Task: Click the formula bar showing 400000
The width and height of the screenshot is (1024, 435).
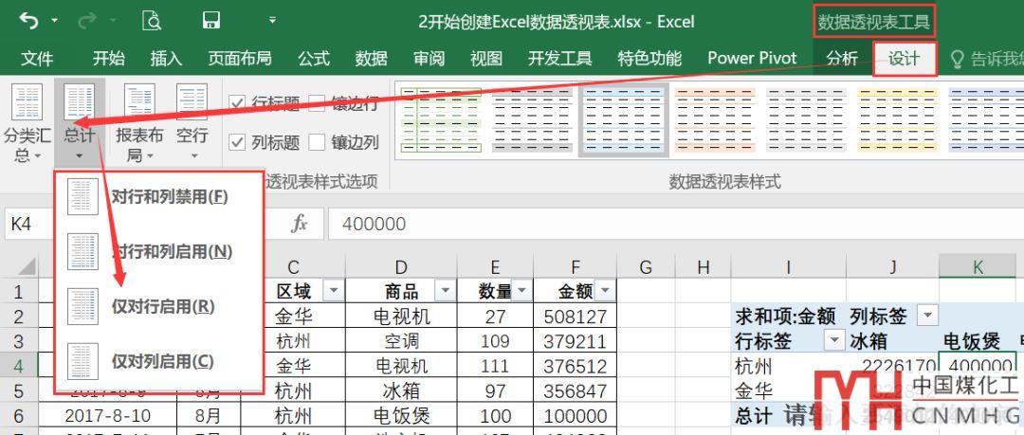Action: (676, 224)
